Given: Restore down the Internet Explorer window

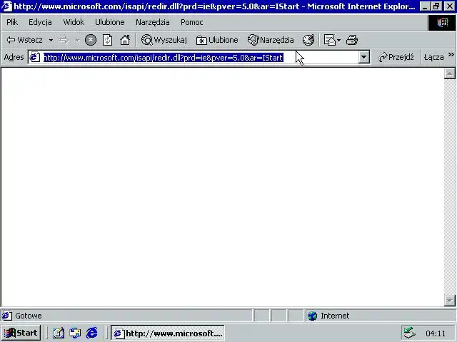Looking at the screenshot, I should coord(436,6).
